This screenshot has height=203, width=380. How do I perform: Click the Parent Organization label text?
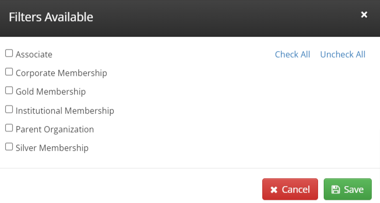pyautogui.click(x=55, y=129)
